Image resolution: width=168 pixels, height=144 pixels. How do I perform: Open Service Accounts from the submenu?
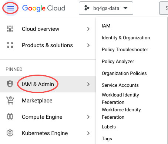pyautogui.click(x=120, y=85)
